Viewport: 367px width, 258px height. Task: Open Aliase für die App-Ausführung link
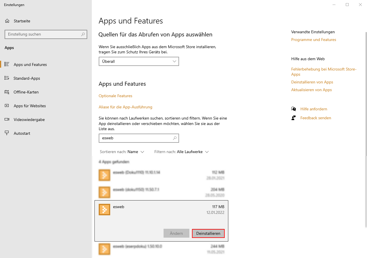125,107
